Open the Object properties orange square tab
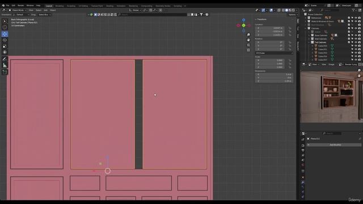This screenshot has width=363, height=204. 303,177
